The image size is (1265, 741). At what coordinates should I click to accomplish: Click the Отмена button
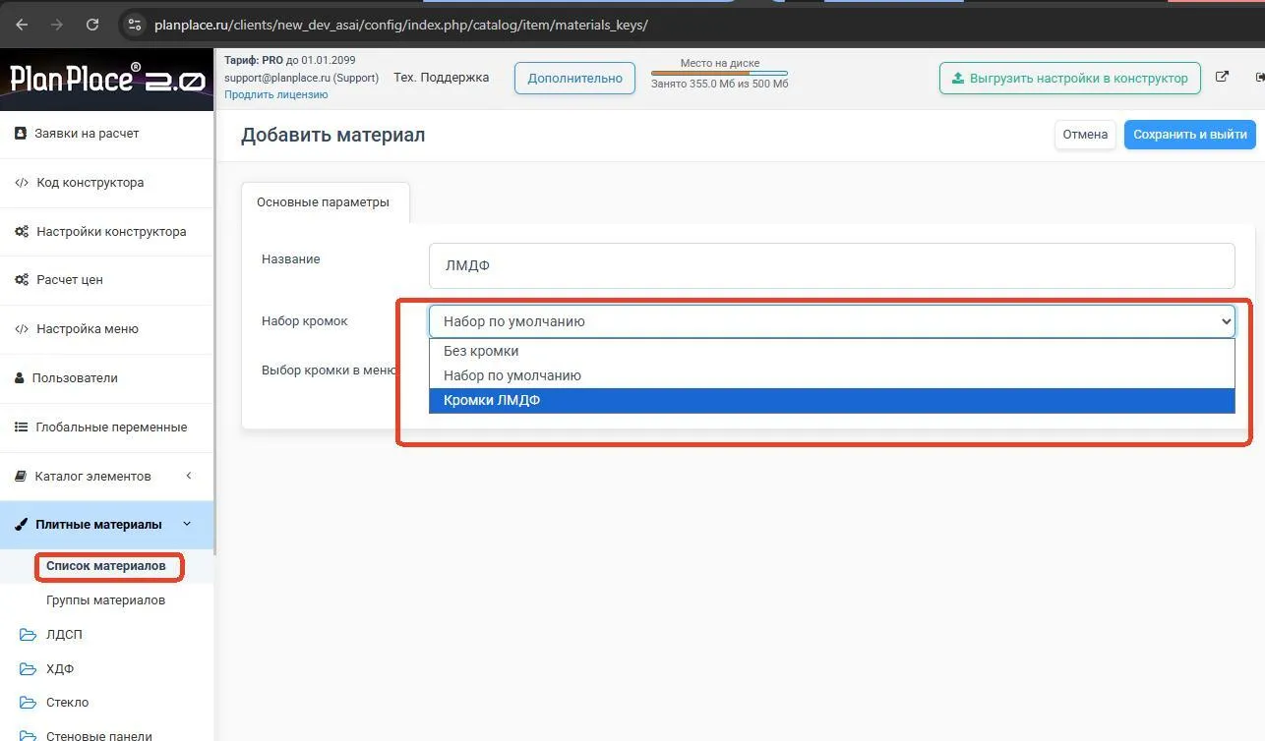click(1085, 135)
